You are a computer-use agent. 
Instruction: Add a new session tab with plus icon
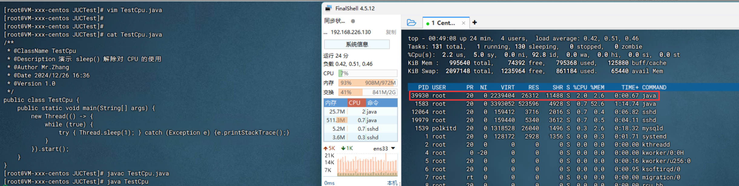[475, 23]
